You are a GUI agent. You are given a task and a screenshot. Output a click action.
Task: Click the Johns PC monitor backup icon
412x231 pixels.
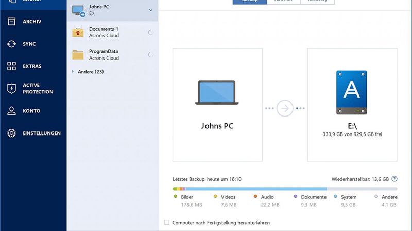[79, 11]
